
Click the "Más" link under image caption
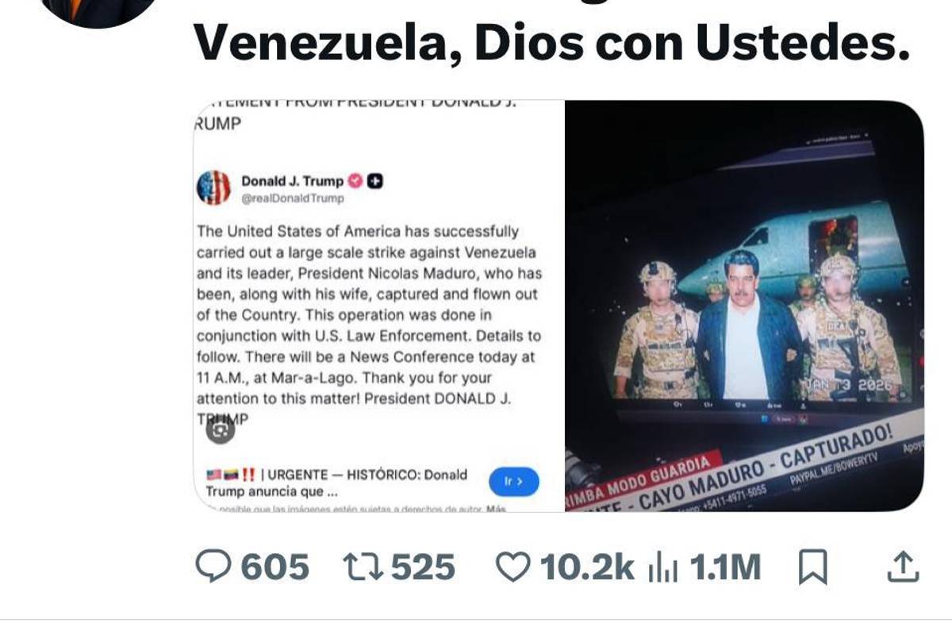[497, 508]
